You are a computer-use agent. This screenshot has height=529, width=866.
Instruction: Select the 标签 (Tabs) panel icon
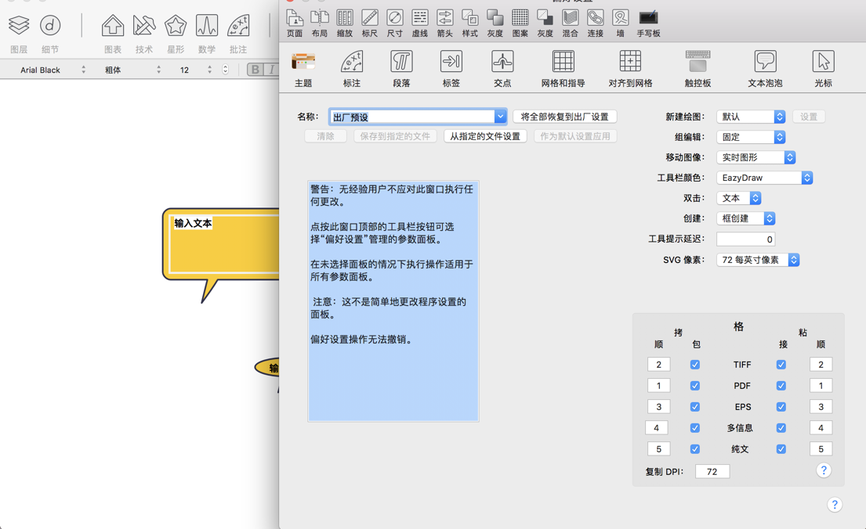[451, 68]
